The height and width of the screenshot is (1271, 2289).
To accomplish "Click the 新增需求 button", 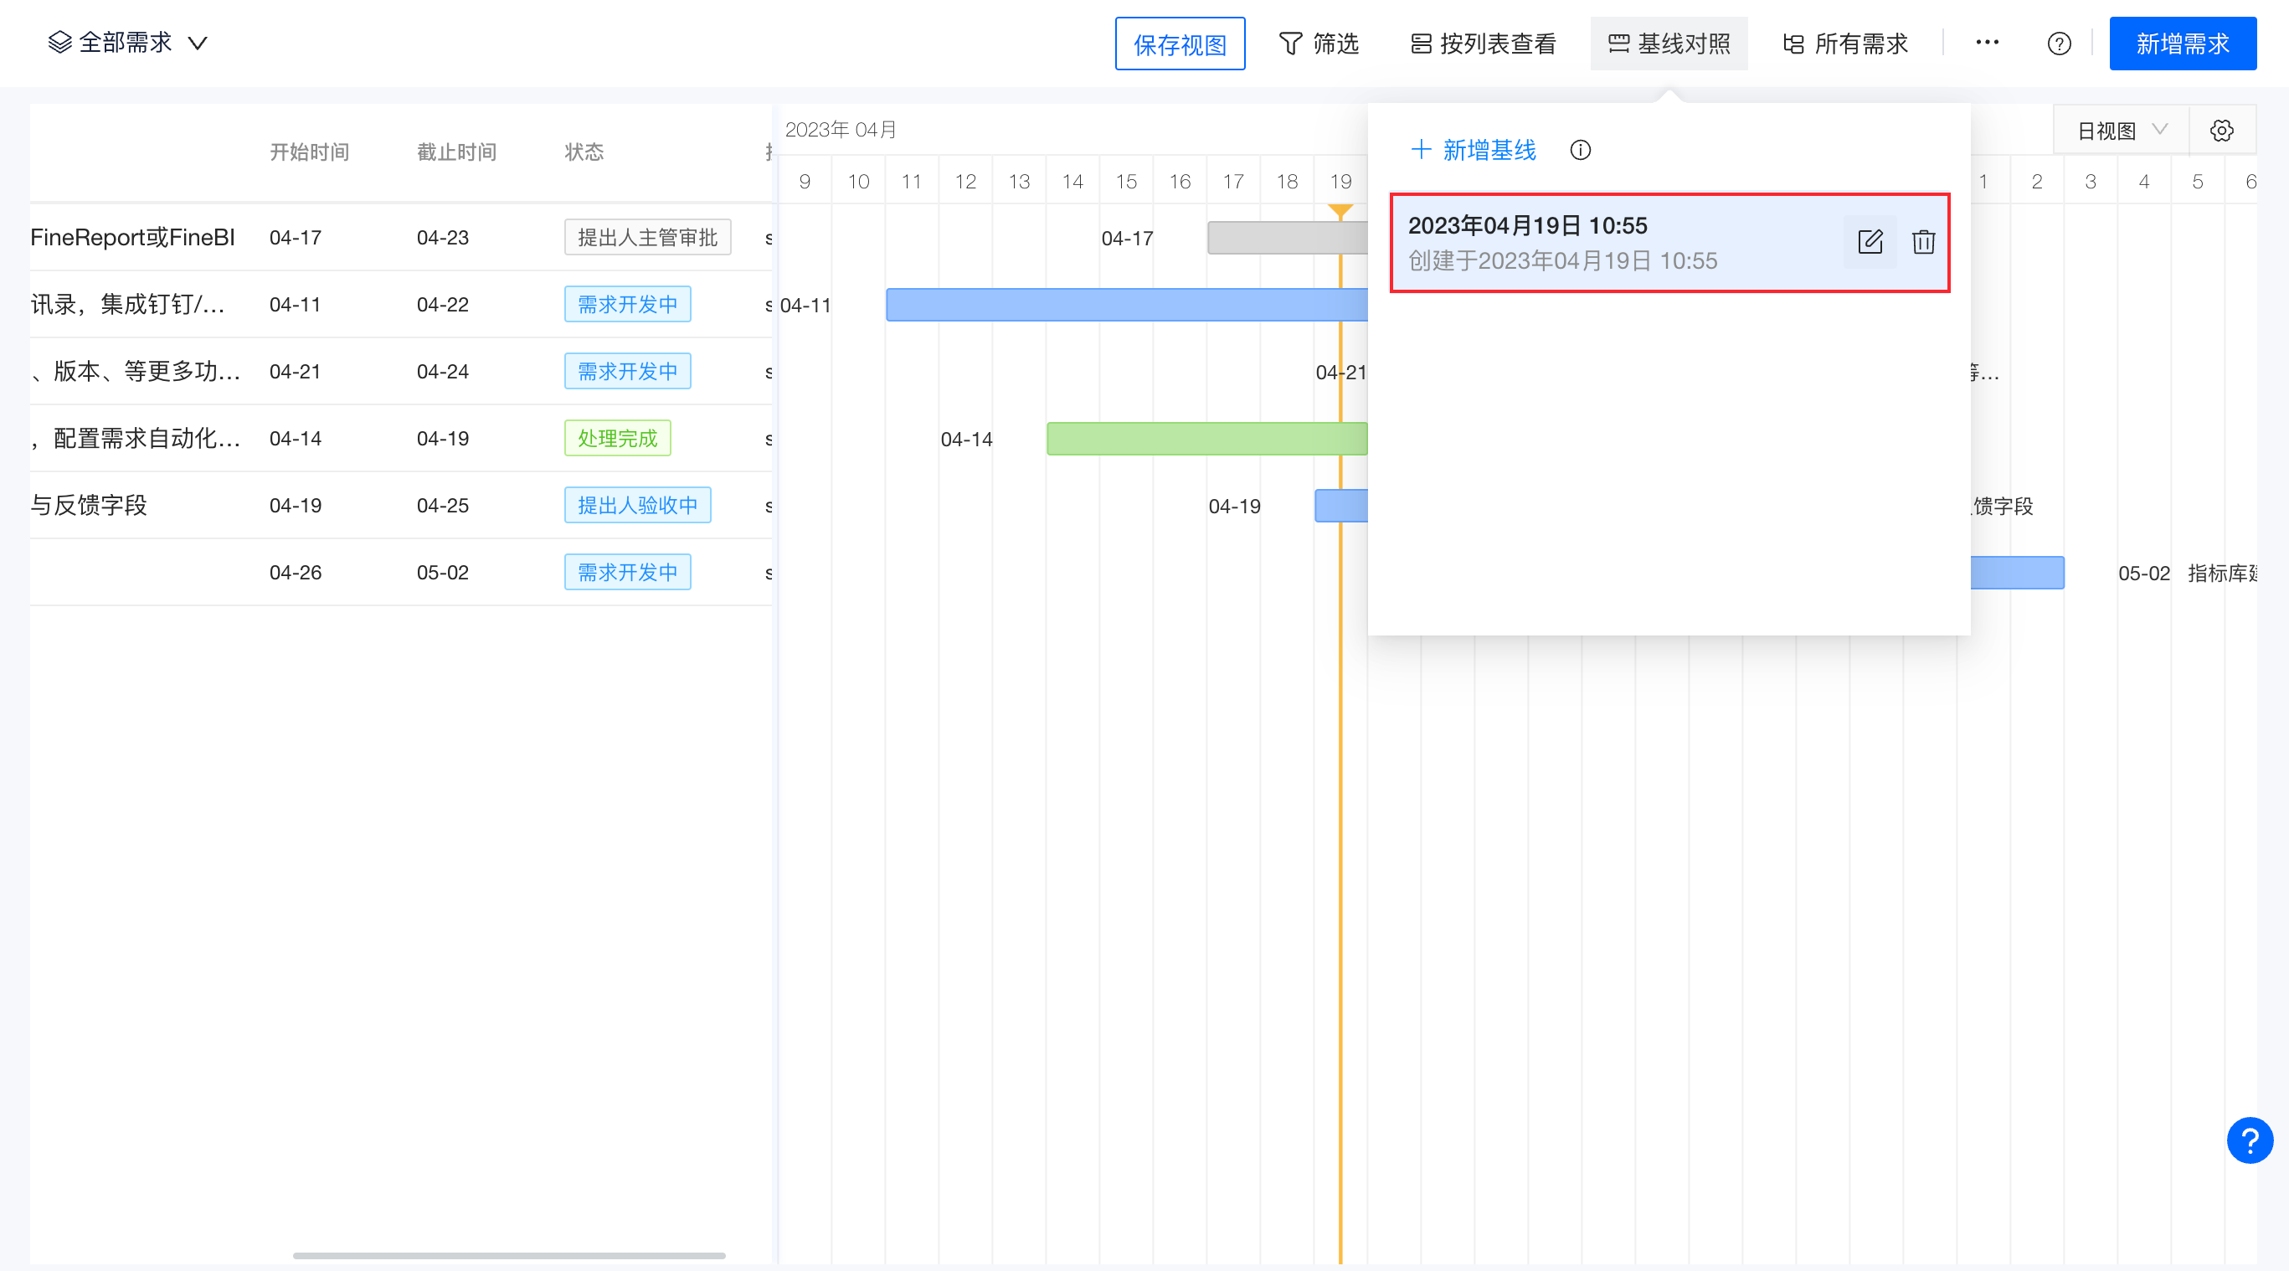I will [x=2182, y=44].
